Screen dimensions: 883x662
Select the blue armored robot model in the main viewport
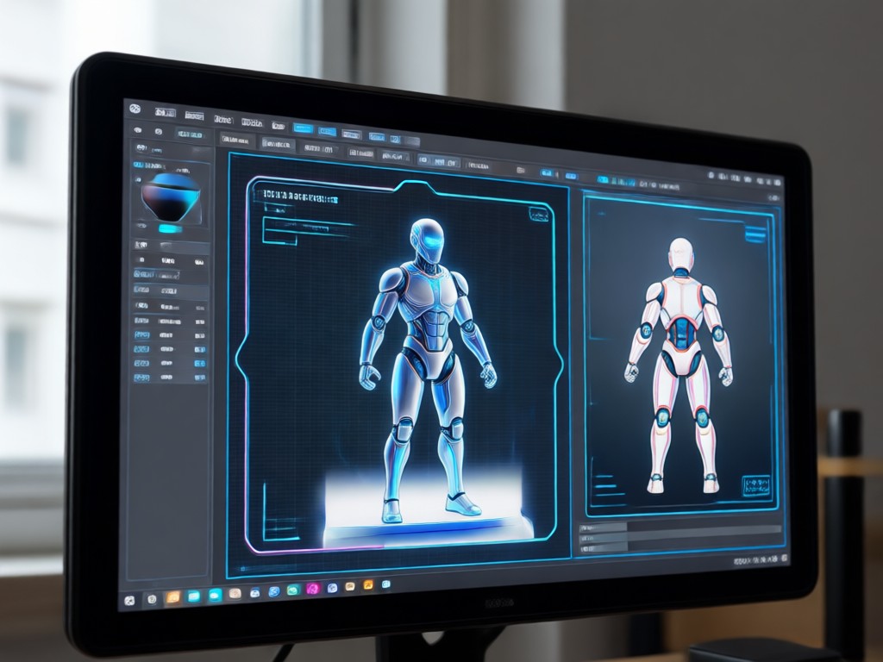click(429, 369)
